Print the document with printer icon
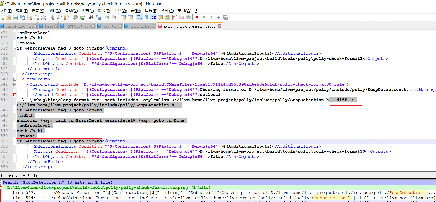436x202 pixels. pyautogui.click(x=44, y=17)
